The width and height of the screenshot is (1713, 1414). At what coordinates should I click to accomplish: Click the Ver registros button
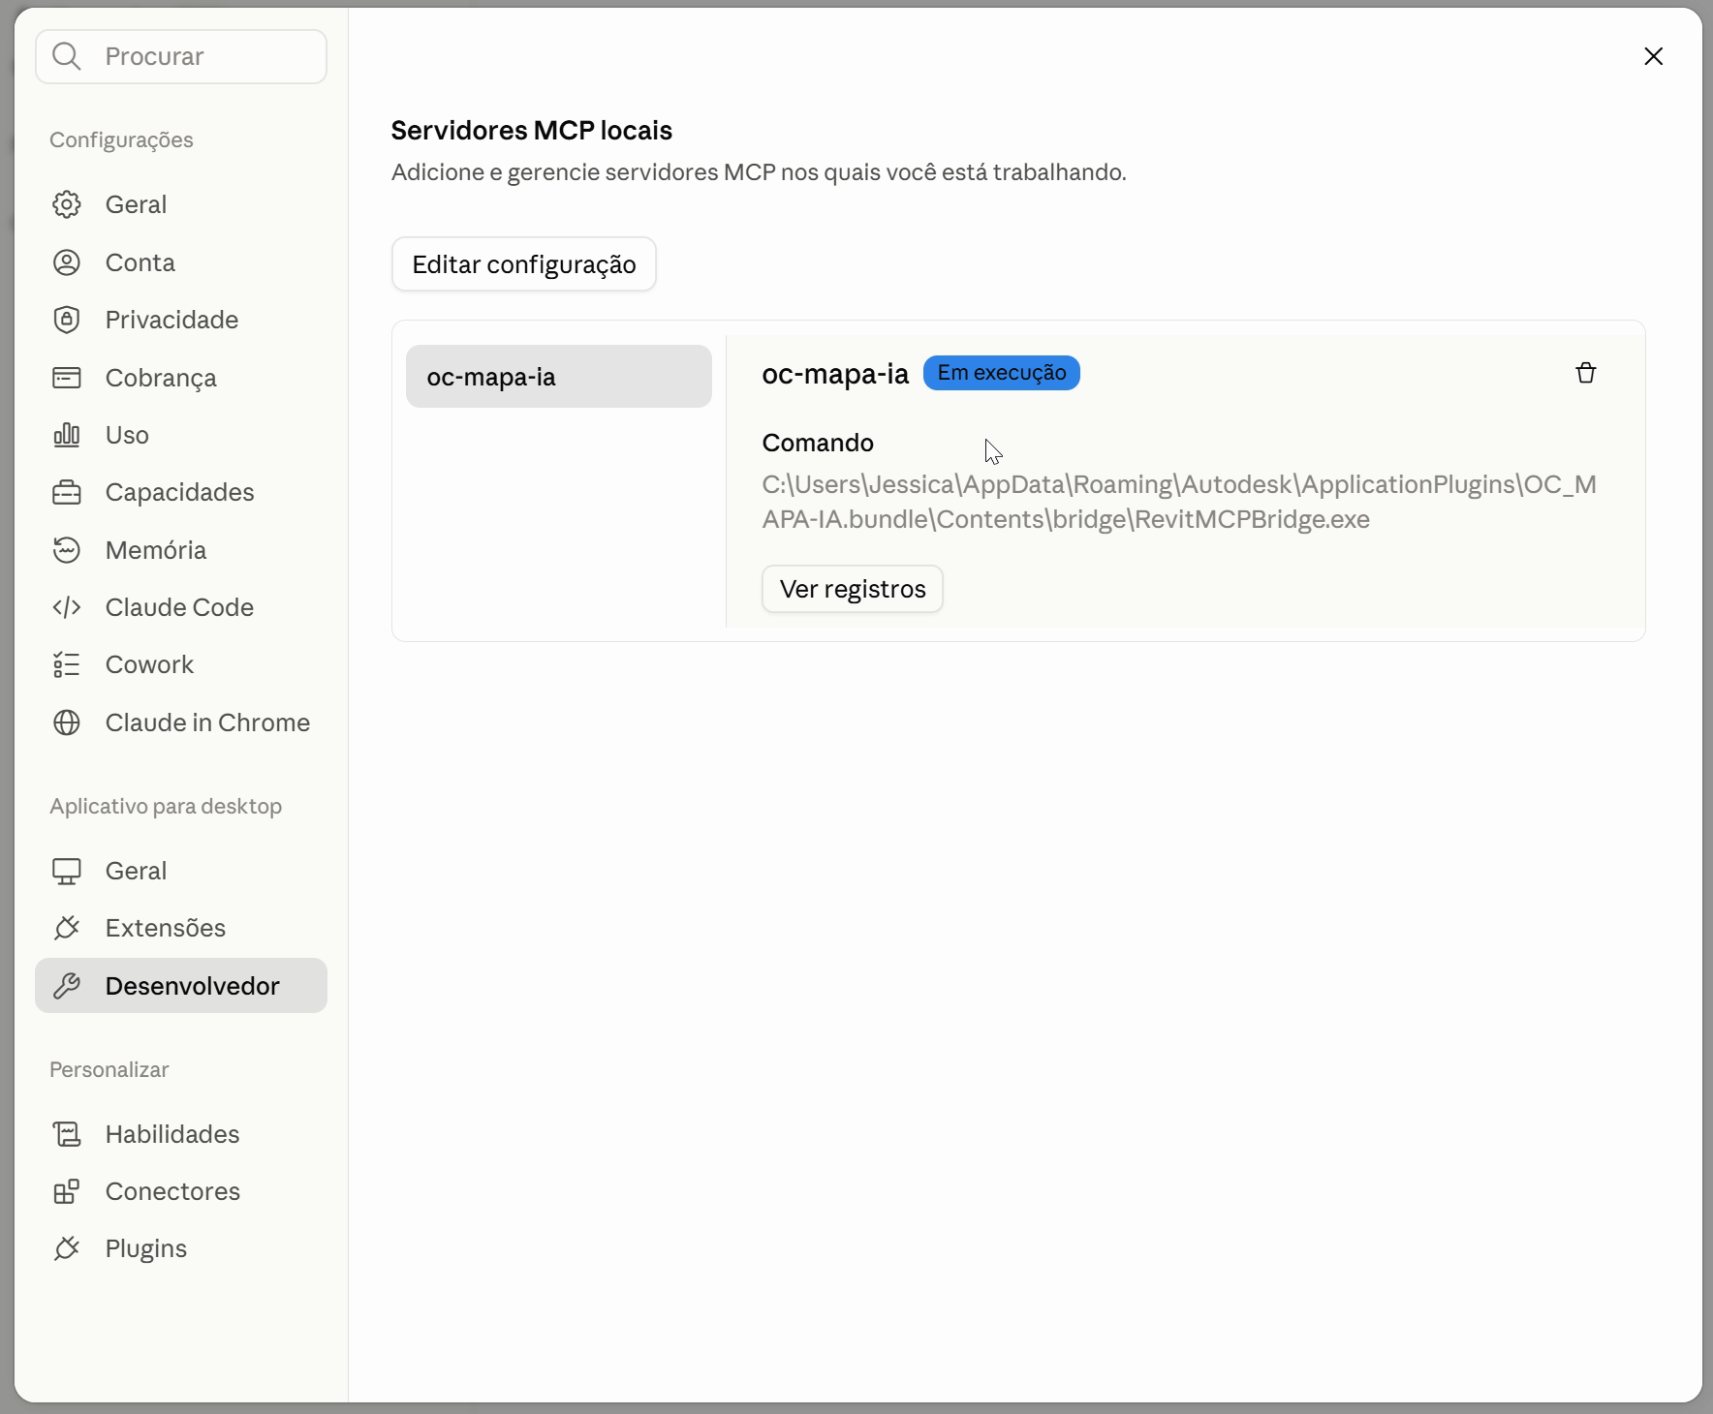click(x=853, y=589)
